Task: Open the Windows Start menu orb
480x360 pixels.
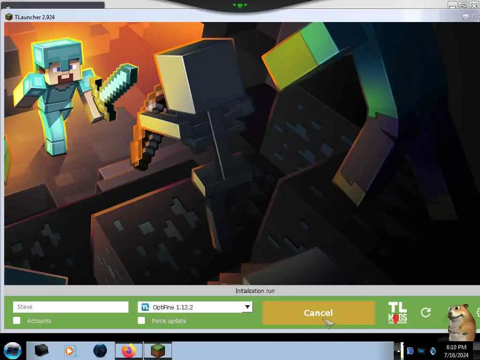Action: tap(12, 351)
